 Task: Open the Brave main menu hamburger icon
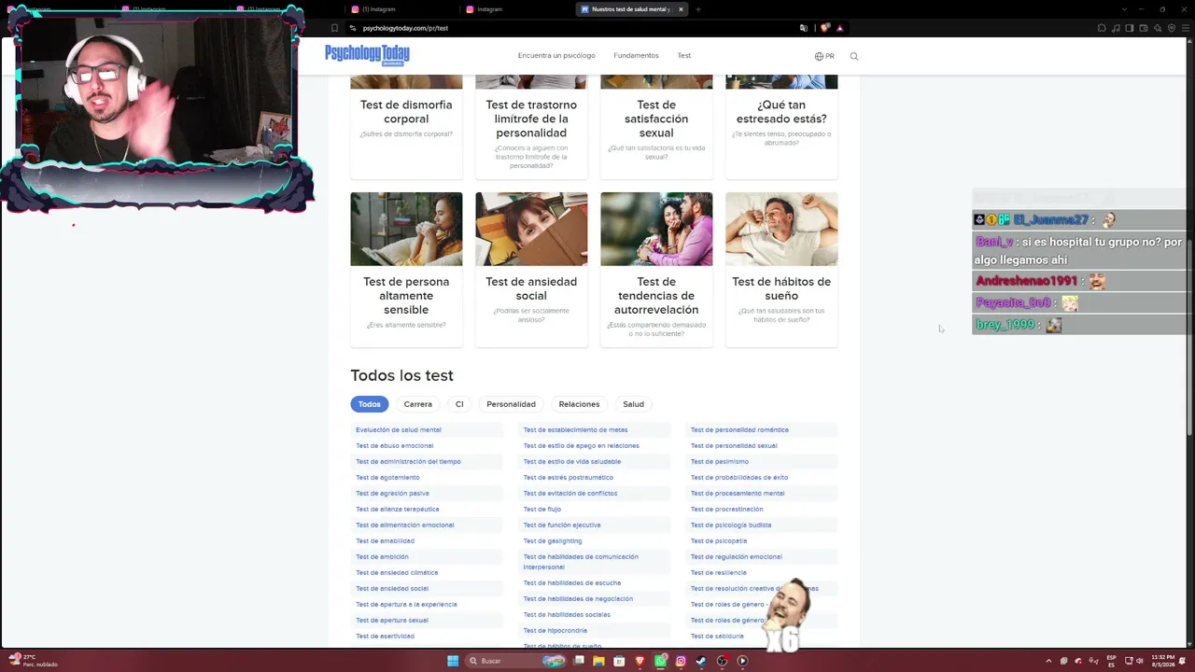tap(1185, 28)
